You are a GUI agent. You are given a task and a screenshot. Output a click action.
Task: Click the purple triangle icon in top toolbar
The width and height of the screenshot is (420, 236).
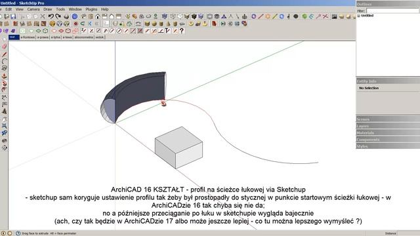(x=224, y=16)
